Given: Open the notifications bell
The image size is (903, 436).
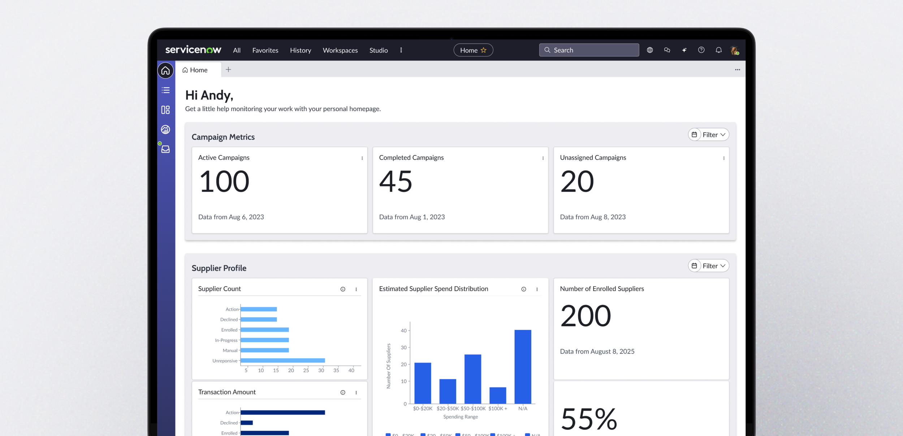Looking at the screenshot, I should click(718, 50).
